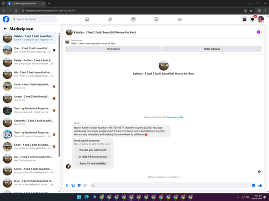This screenshot has height=201, width=269.
Task: Click the Search Facebook field
Action: point(34,19)
